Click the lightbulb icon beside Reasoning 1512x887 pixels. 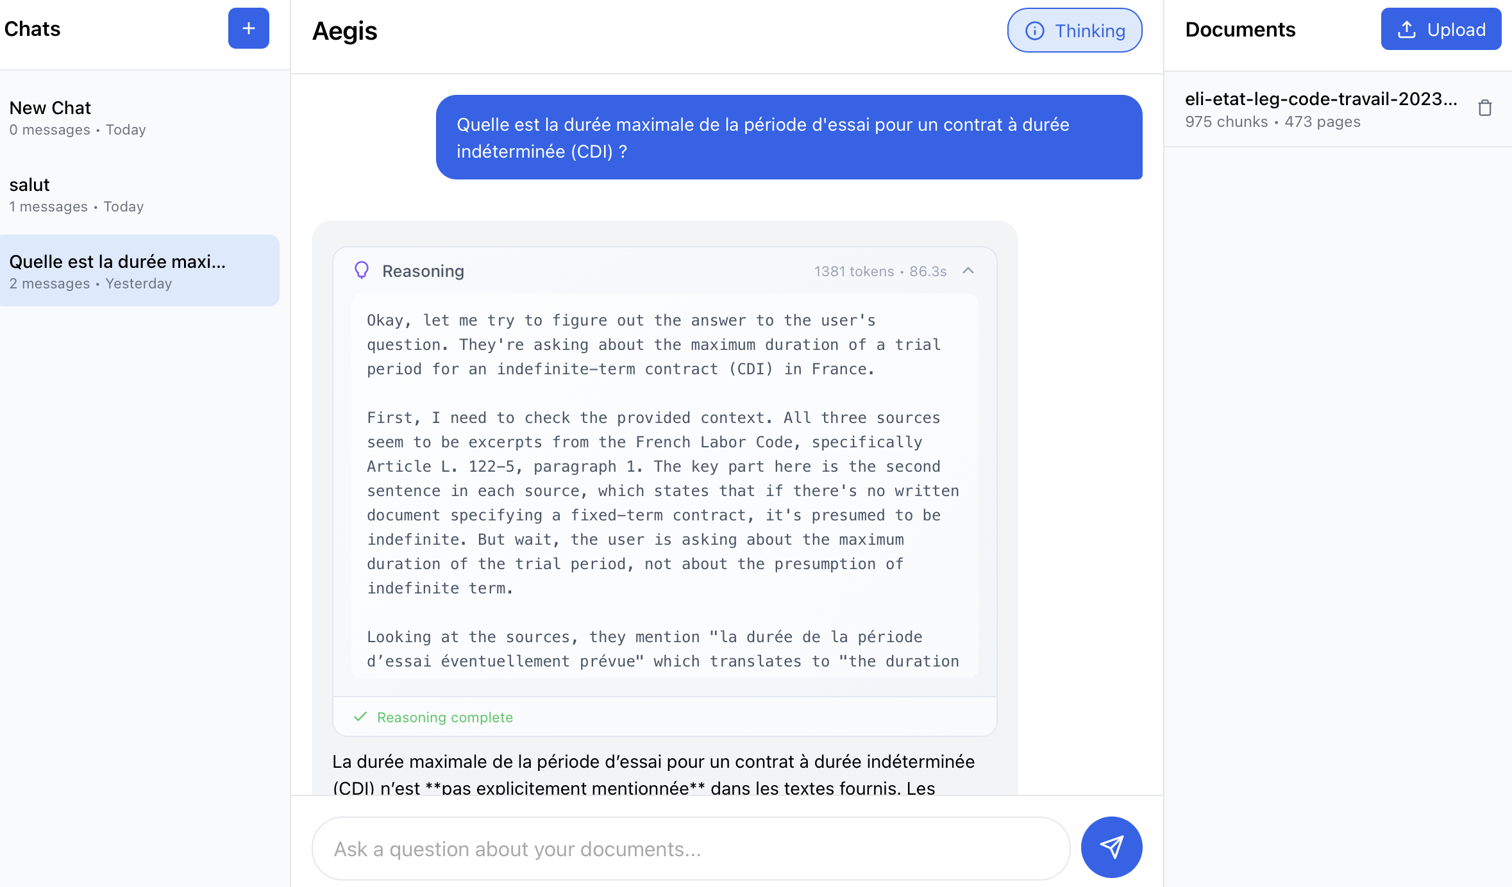point(362,270)
